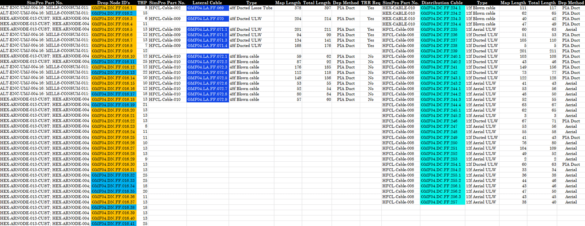Select distribution cable GMF04.DC.FF.253
Viewport: 585px width, 226px height.
tap(442, 159)
